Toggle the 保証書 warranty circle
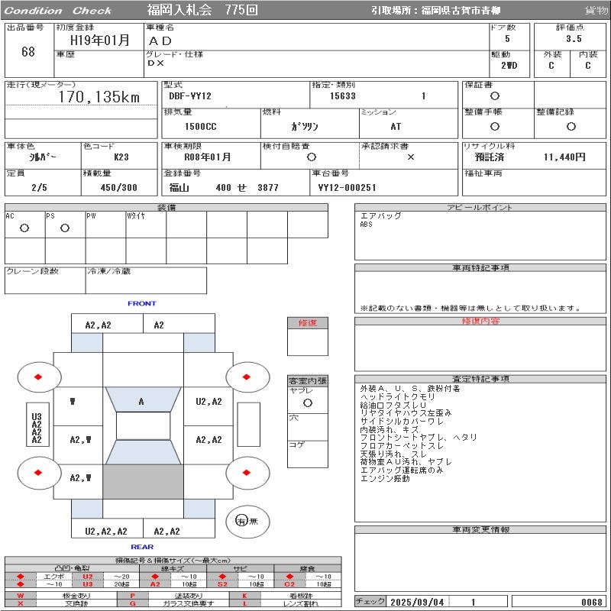Image resolution: width=611 pixels, height=611 pixels. coord(495,96)
